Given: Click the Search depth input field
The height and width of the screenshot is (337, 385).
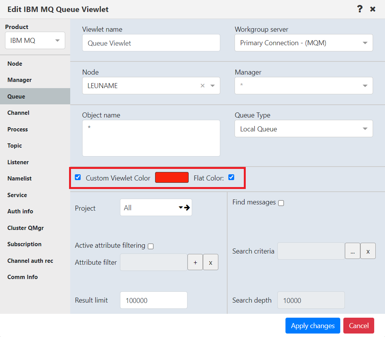Looking at the screenshot, I should point(311,300).
